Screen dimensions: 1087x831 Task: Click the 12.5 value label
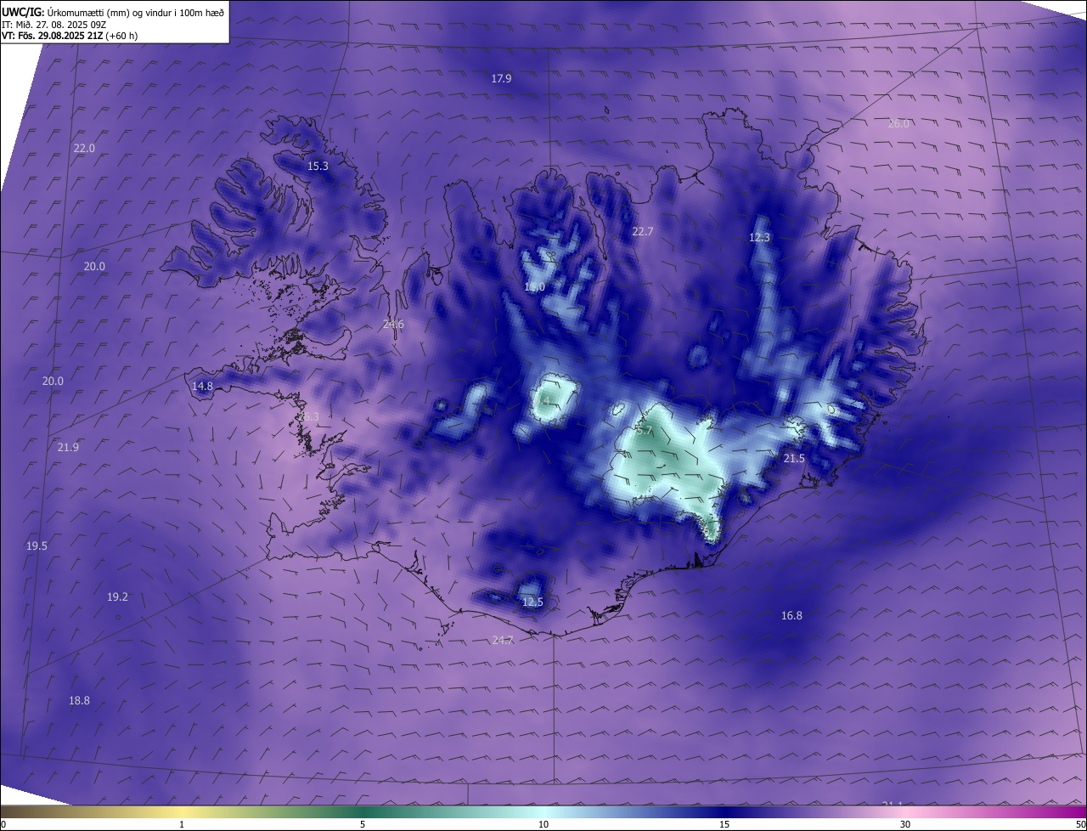tap(532, 602)
